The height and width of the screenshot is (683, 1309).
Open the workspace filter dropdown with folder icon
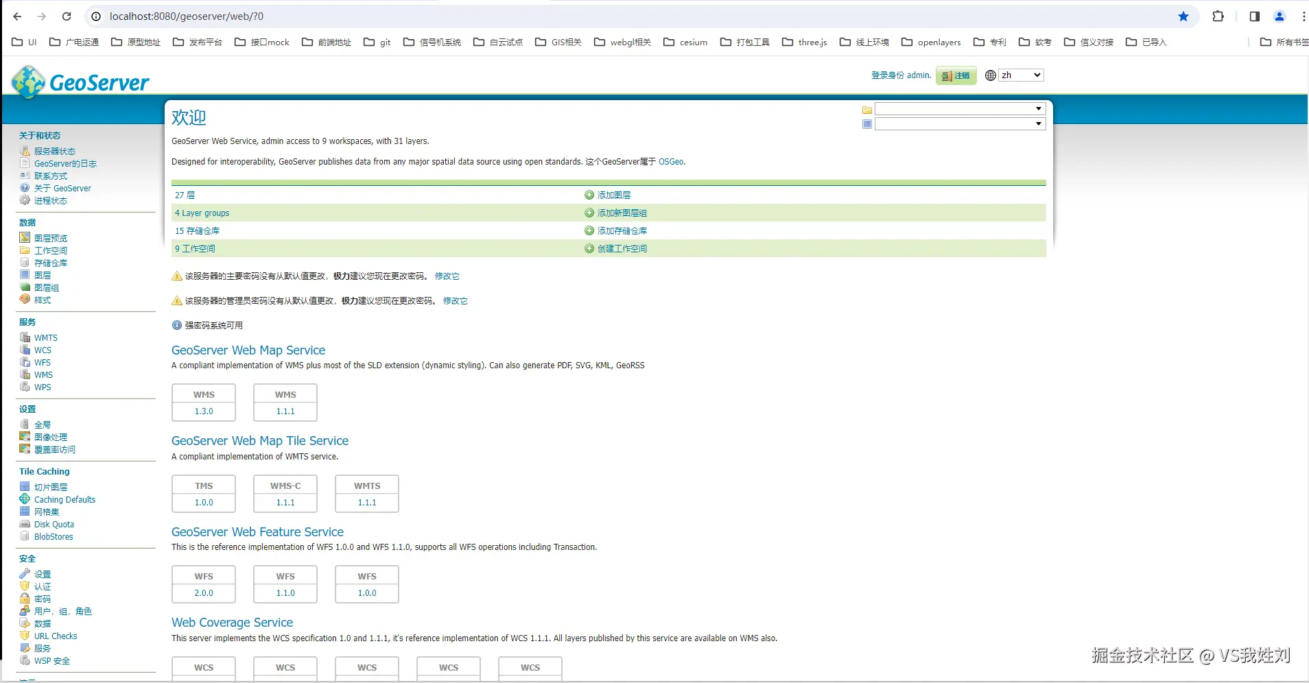960,109
